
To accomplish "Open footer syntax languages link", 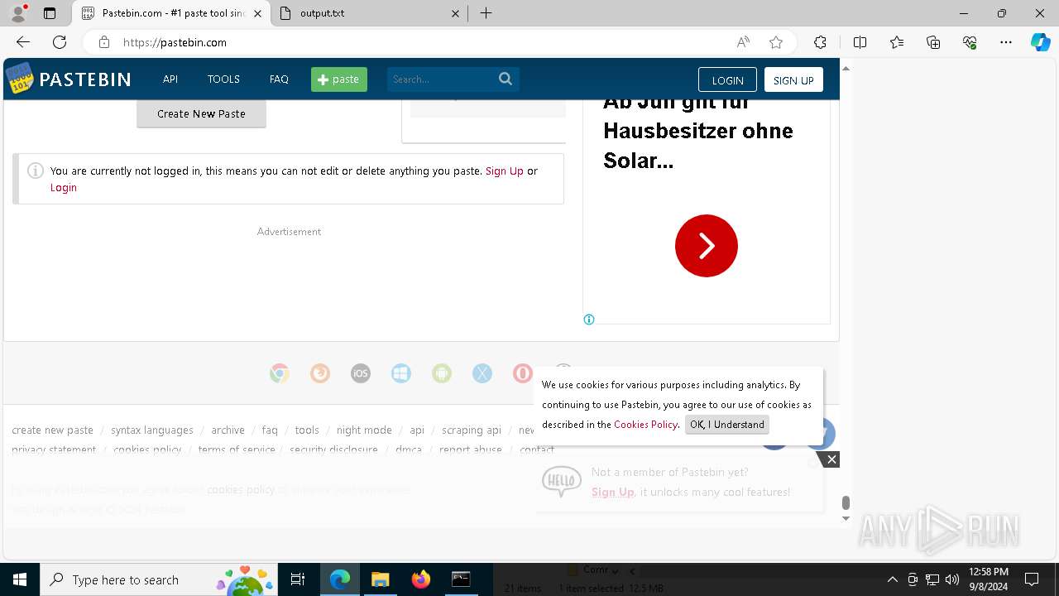I will (x=152, y=430).
